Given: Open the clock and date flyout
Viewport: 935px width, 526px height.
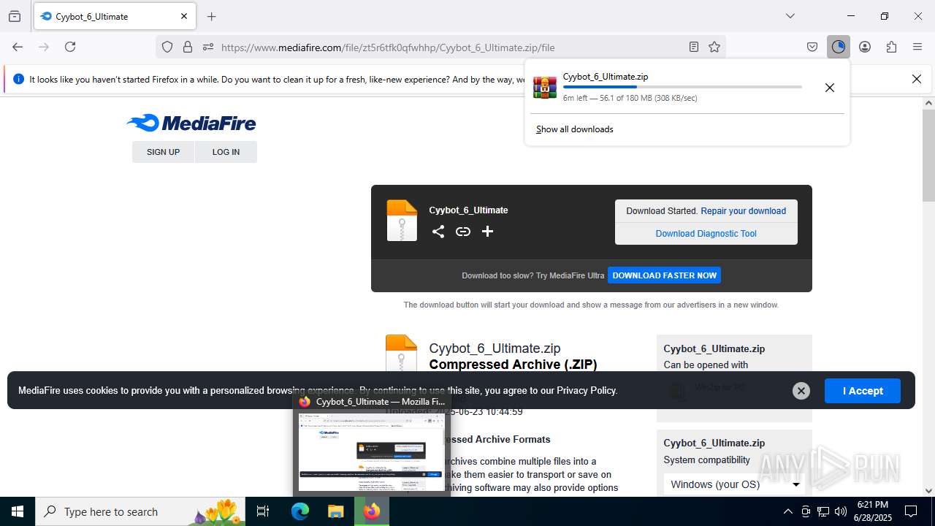Looking at the screenshot, I should [872, 511].
